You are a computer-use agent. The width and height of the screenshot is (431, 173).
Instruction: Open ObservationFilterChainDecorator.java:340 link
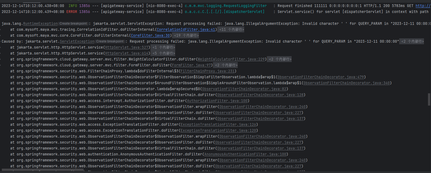[347, 83]
